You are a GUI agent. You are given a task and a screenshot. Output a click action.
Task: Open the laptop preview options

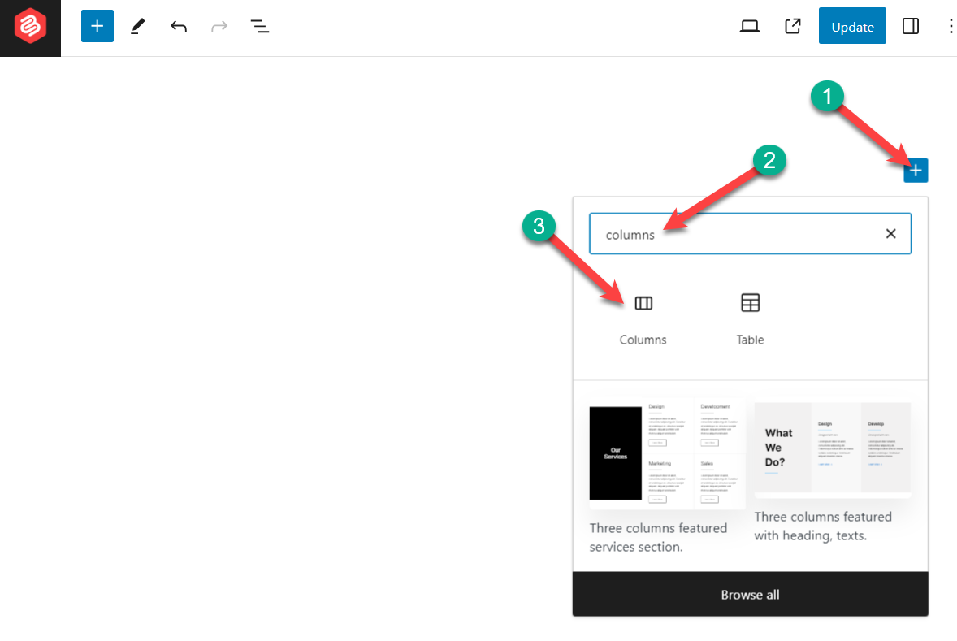[x=749, y=26]
